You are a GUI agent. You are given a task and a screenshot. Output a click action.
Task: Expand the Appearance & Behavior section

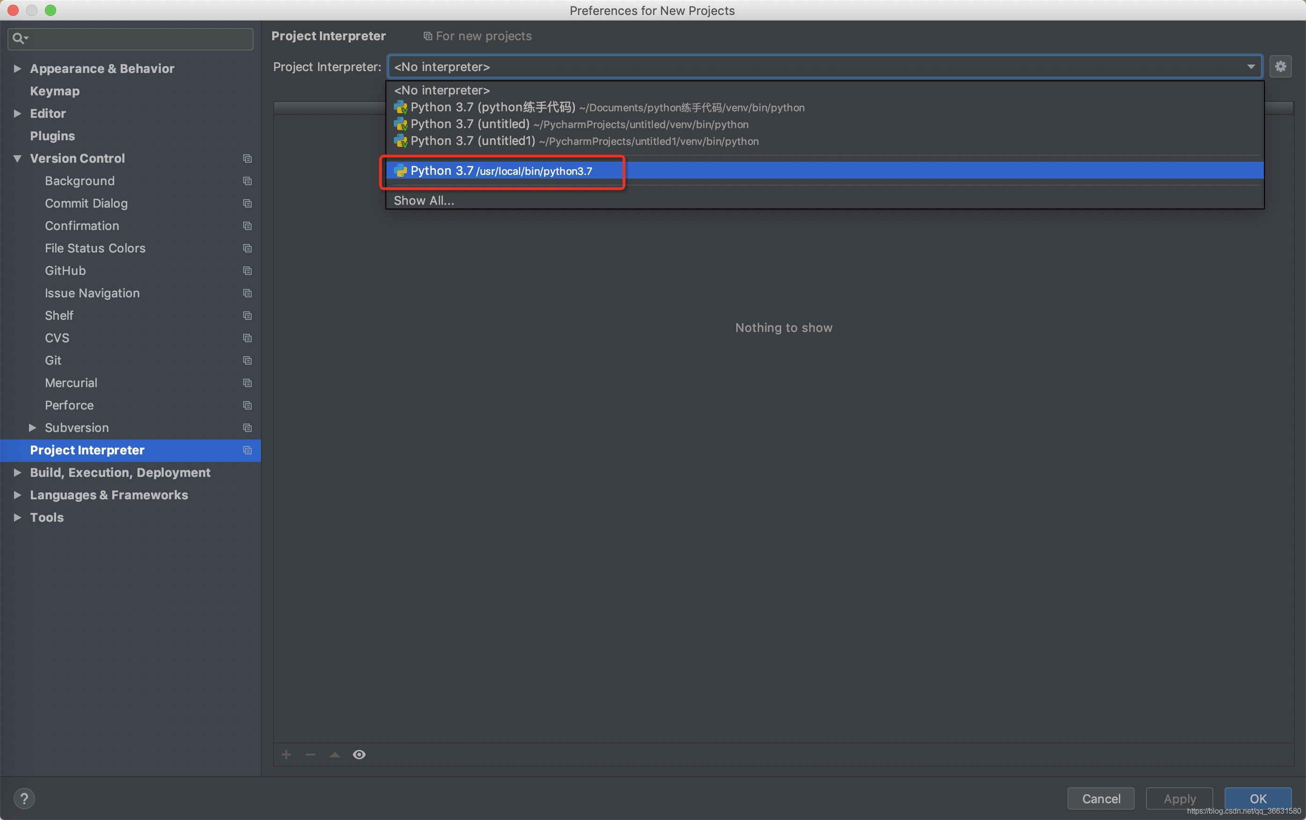17,68
